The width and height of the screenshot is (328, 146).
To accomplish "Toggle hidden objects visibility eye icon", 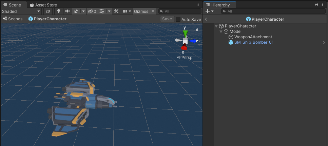I will (92, 11).
